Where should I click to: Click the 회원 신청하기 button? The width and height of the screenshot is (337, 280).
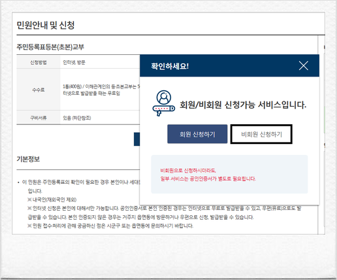point(197,134)
